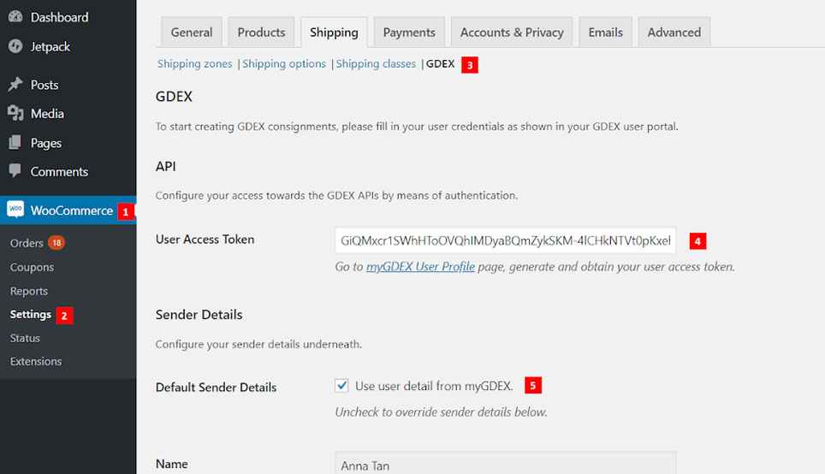825x474 pixels.
Task: Click the Name field with Anna Tan
Action: point(505,463)
